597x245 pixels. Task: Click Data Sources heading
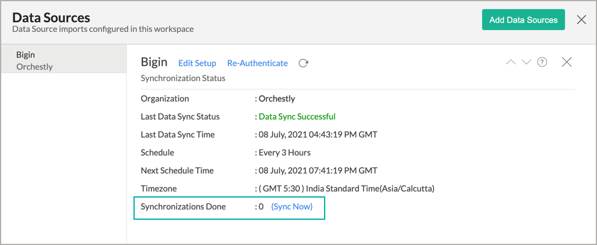click(51, 17)
